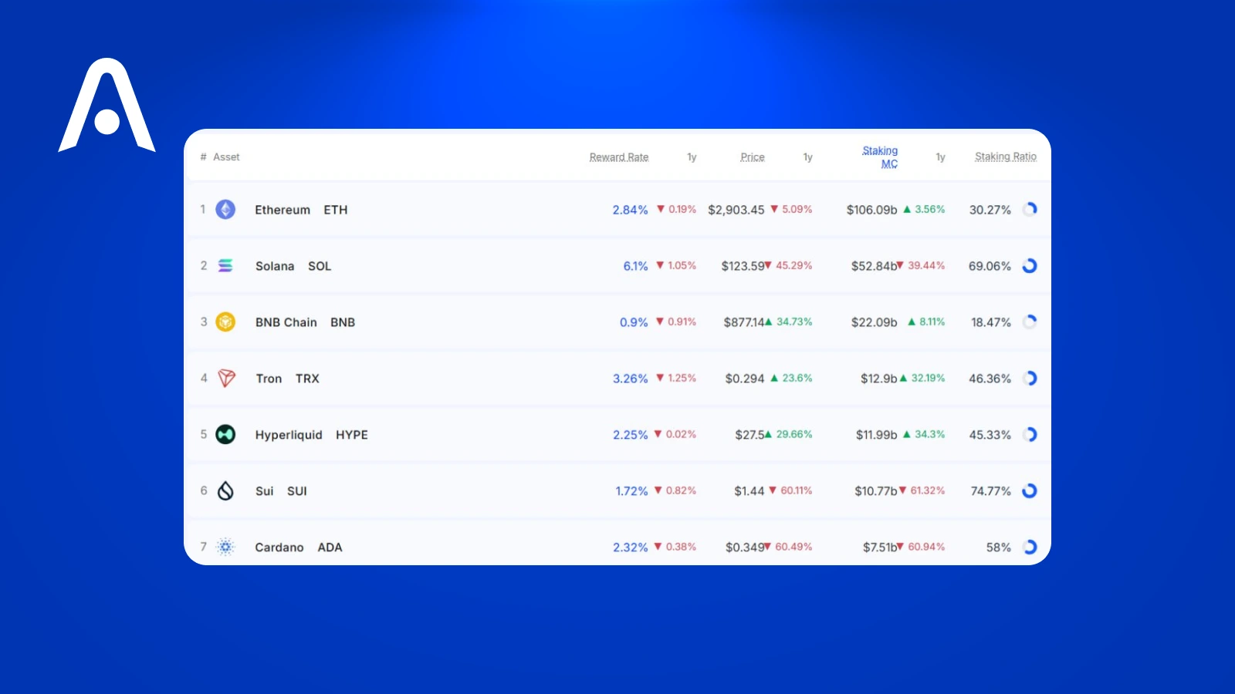This screenshot has width=1235, height=694.
Task: Select the red Tron TRX icon
Action: (x=225, y=378)
